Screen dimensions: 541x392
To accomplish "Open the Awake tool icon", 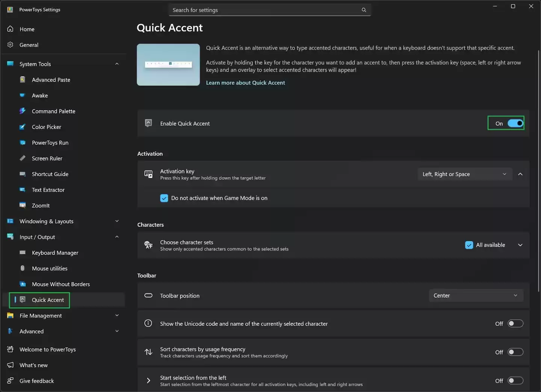I will pyautogui.click(x=23, y=95).
